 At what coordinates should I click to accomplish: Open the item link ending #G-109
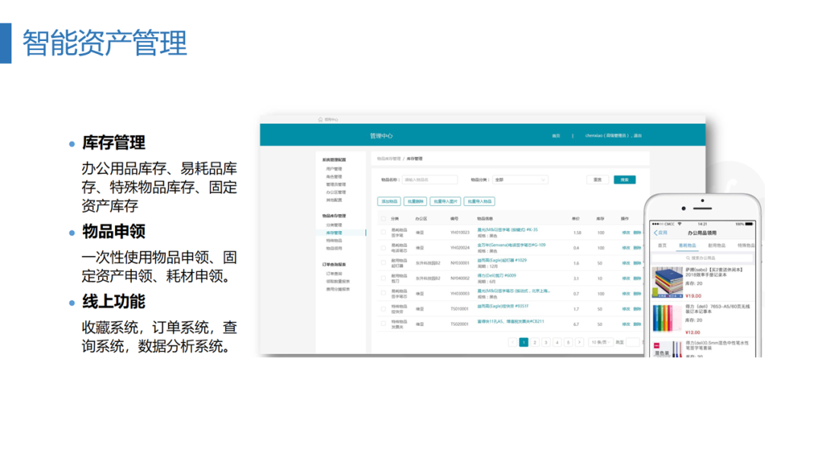click(x=511, y=245)
